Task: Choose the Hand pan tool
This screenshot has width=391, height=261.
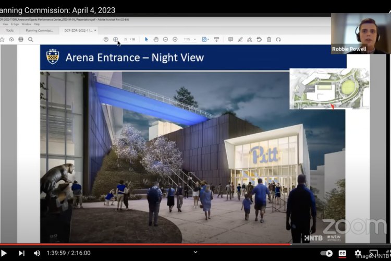Action: (x=156, y=40)
